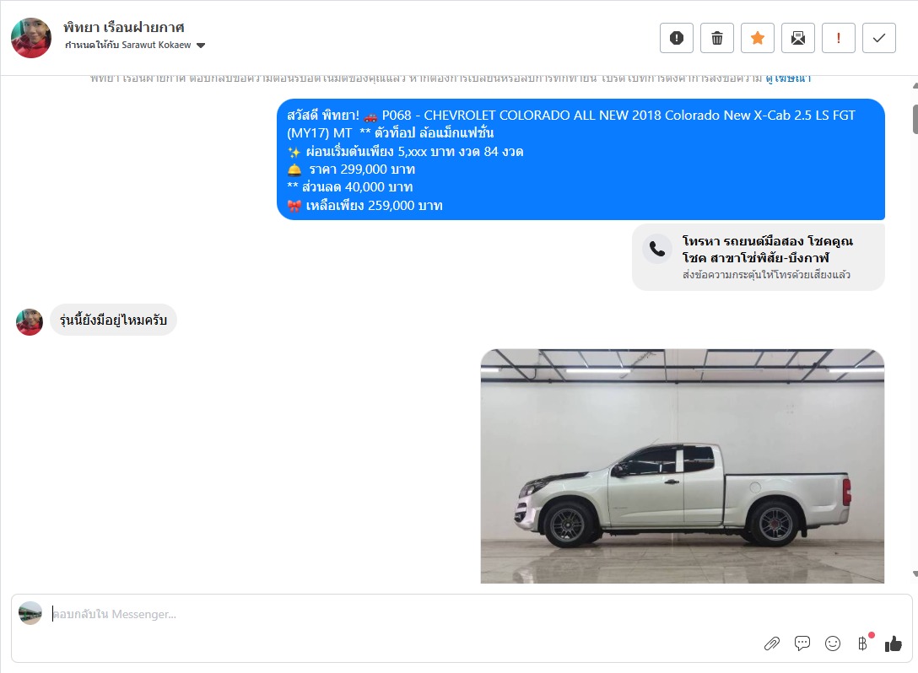Mark conversation as unread with envelope icon
This screenshot has width=918, height=673.
797,38
